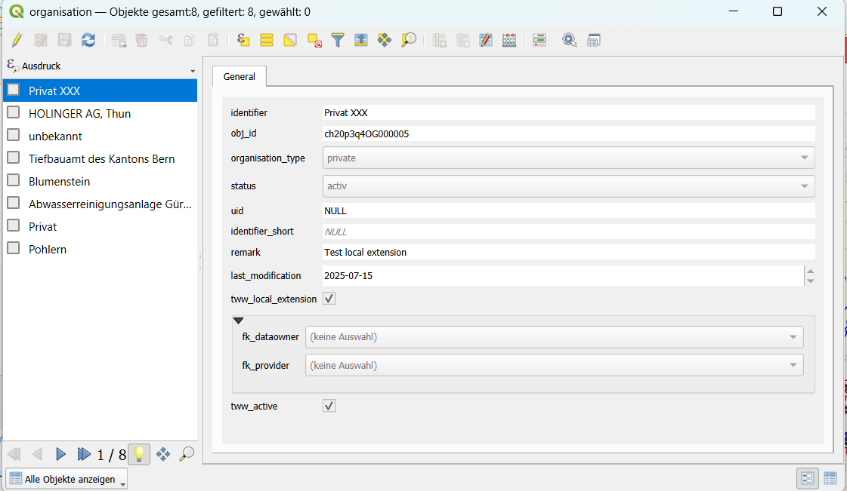Tick the Abwasserreinigungsanlage checkbox

[14, 203]
